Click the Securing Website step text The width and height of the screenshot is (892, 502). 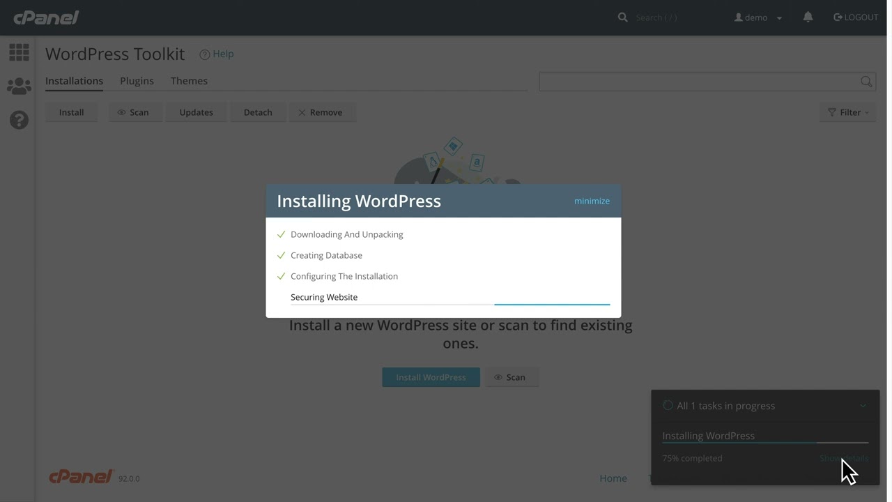pyautogui.click(x=324, y=297)
